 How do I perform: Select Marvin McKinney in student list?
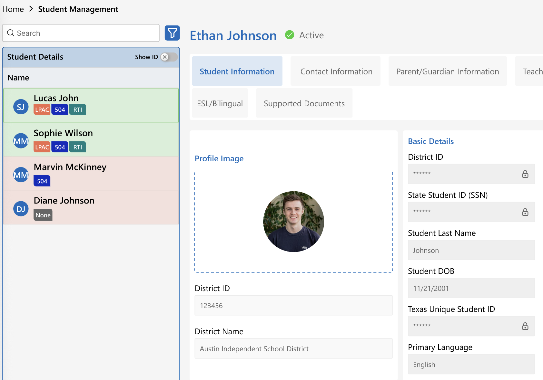(x=91, y=173)
